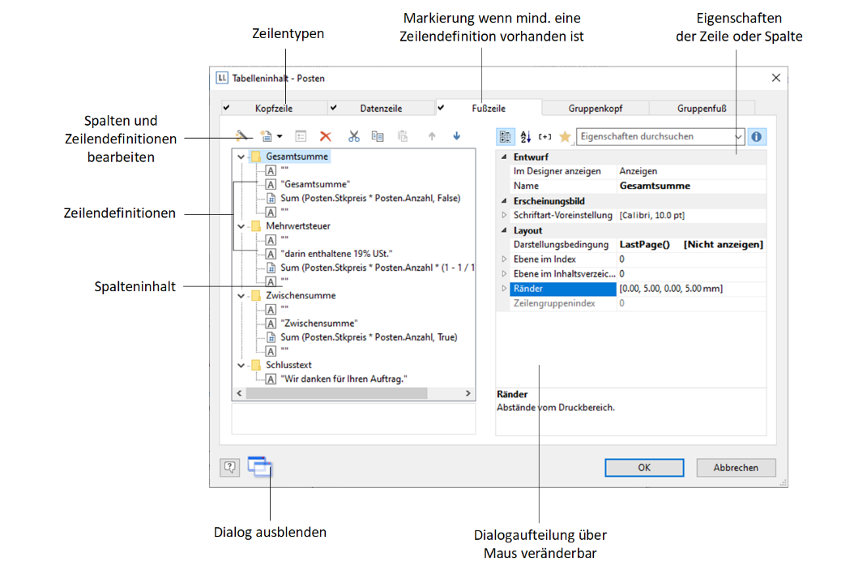The image size is (854, 570).
Task: Click the Abbrechen button
Action: pyautogui.click(x=736, y=467)
